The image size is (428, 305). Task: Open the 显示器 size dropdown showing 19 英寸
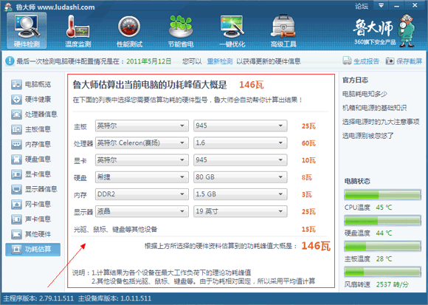241,211
